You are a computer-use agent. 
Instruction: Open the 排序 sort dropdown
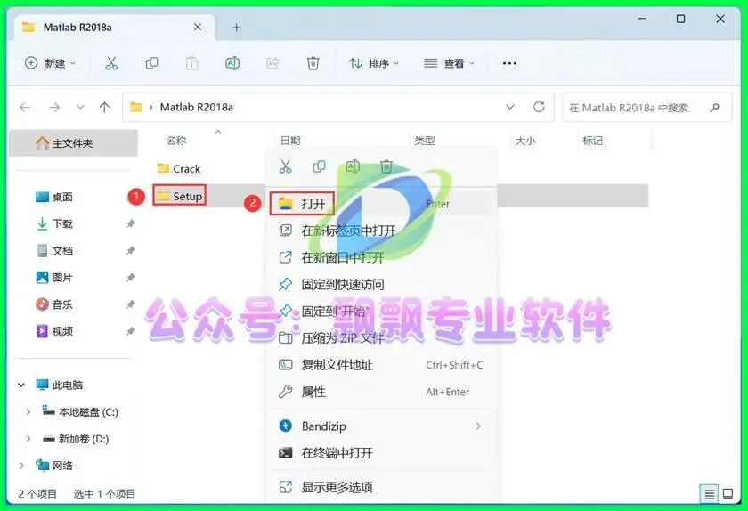[373, 63]
